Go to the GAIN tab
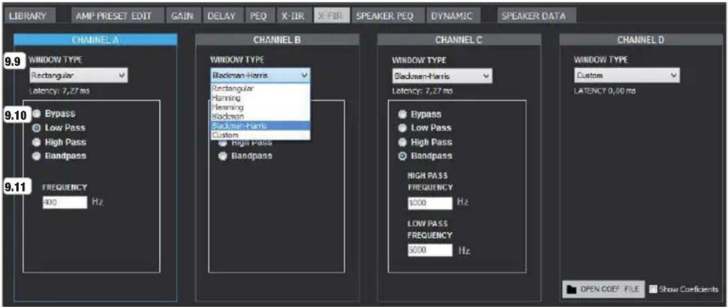 (x=182, y=16)
